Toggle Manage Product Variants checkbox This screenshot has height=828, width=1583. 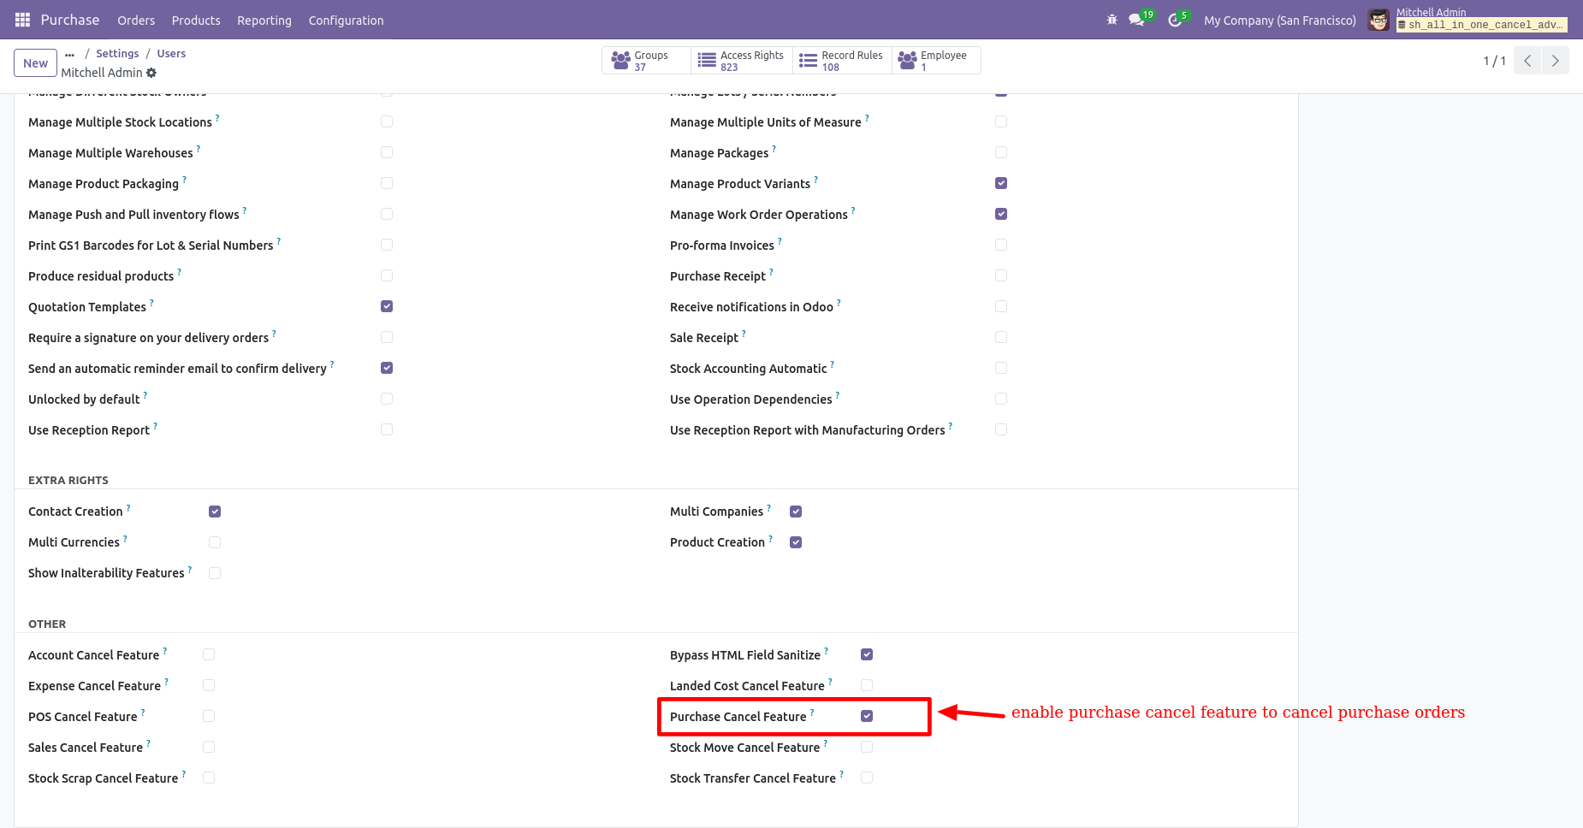(1001, 183)
